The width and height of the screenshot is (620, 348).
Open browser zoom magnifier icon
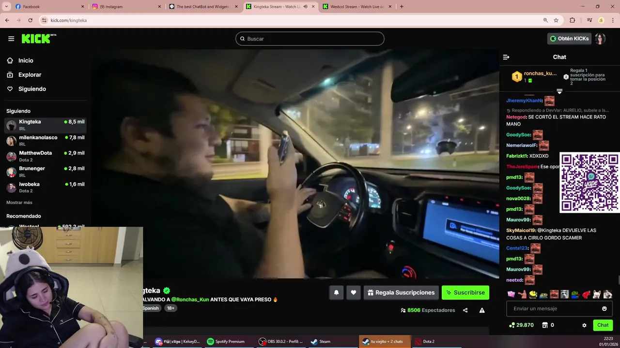tap(545, 20)
